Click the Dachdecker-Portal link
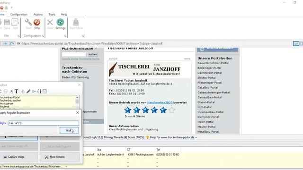This screenshot has height=170, width=303. 209,73
